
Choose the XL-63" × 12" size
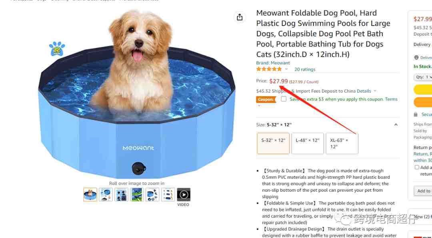pos(342,143)
